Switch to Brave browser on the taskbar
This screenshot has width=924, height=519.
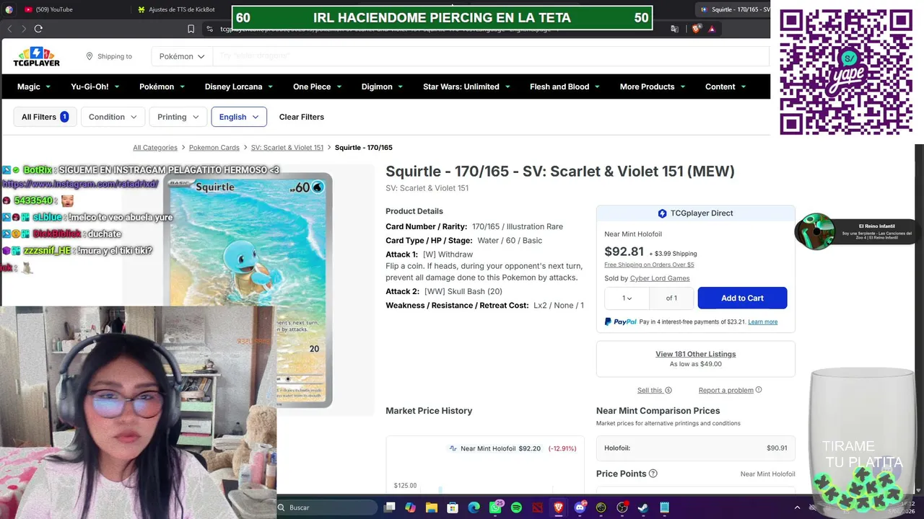(x=559, y=507)
